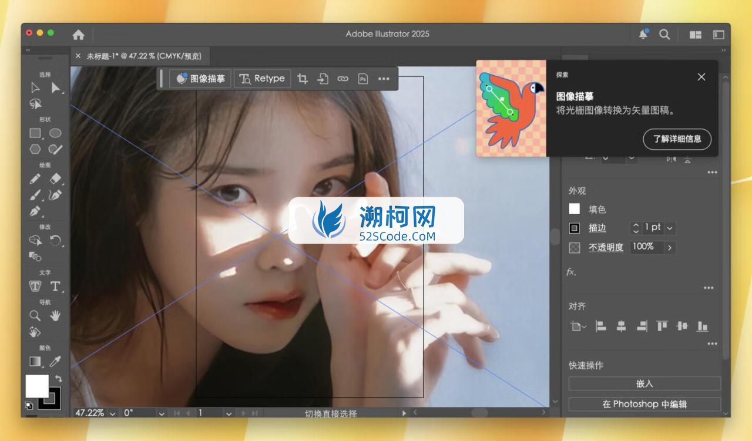
Task: Click the Image Trace button
Action: coord(201,78)
